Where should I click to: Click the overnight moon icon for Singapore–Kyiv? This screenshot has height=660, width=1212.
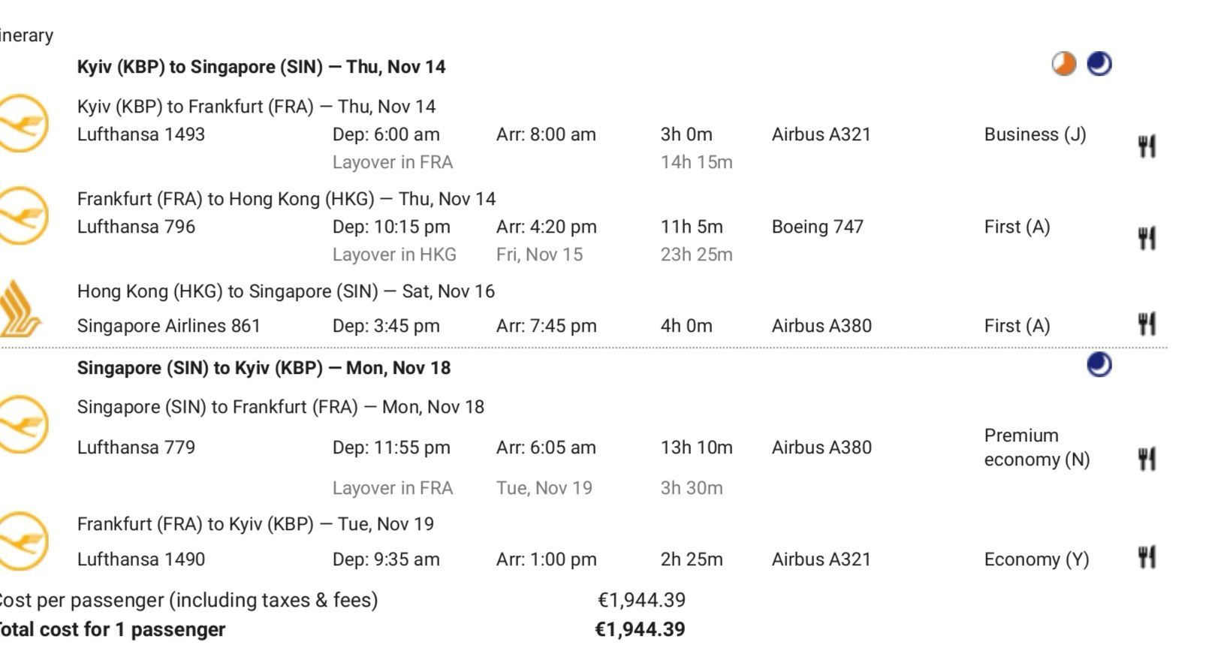click(x=1099, y=366)
